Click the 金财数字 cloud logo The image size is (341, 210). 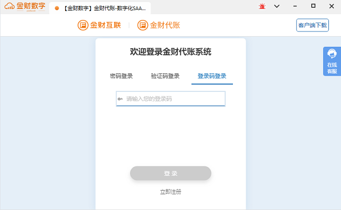coord(25,6)
